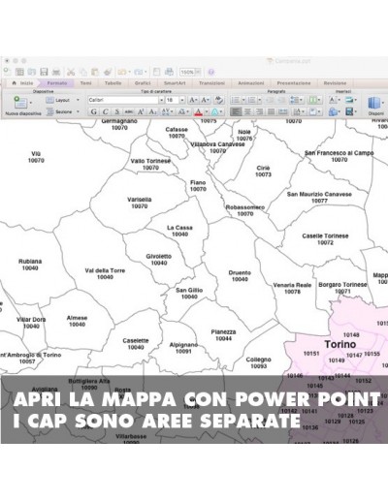Click the Calibri font name field

point(123,100)
